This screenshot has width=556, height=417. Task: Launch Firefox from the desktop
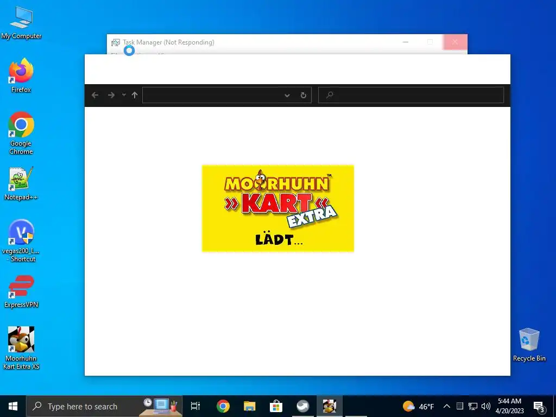point(21,75)
